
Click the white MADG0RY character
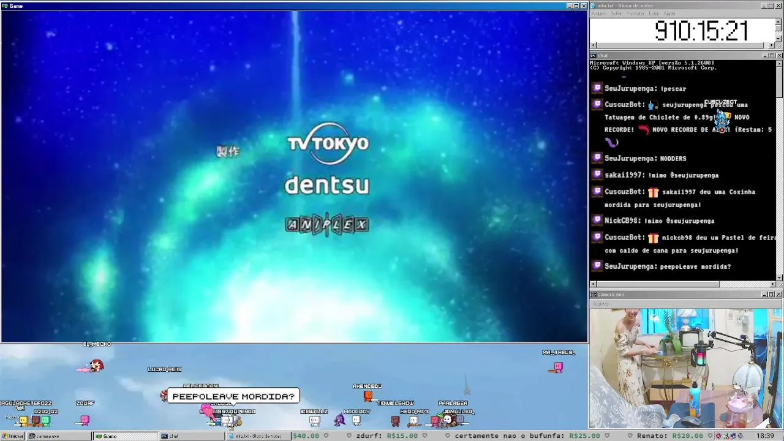[x=356, y=420]
